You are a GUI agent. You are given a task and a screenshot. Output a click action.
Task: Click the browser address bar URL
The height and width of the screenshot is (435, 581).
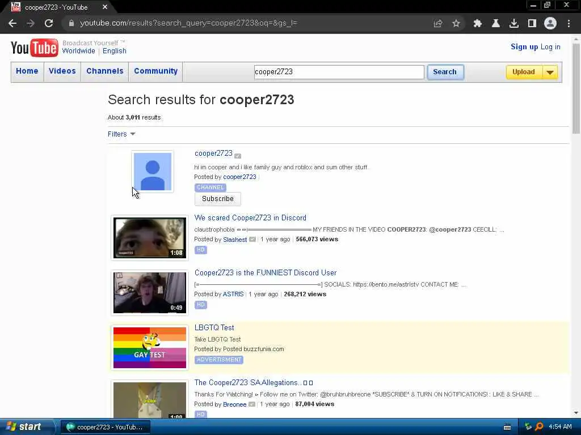188,23
